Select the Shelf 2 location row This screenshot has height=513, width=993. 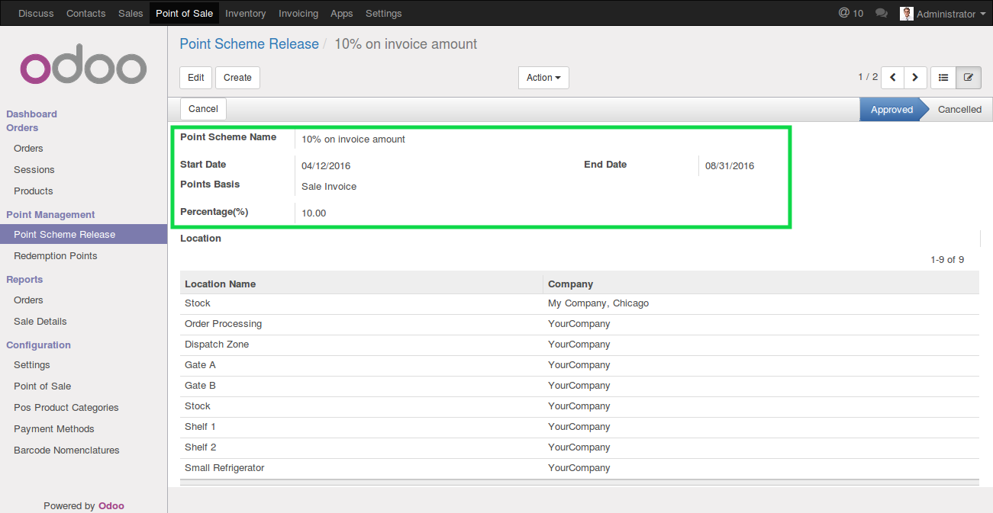(579, 447)
